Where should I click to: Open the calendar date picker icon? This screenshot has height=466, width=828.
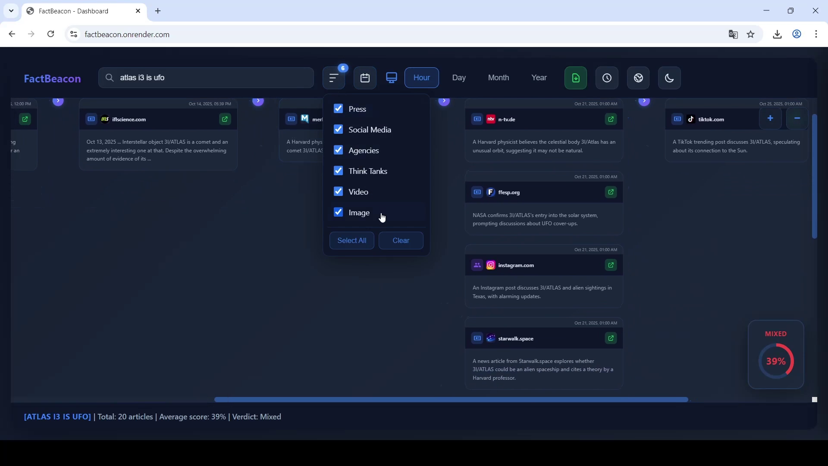pos(365,78)
